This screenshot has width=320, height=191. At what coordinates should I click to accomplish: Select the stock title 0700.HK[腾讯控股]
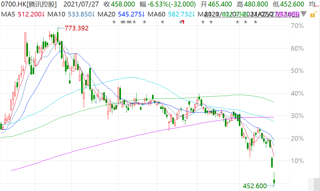(x=29, y=4)
